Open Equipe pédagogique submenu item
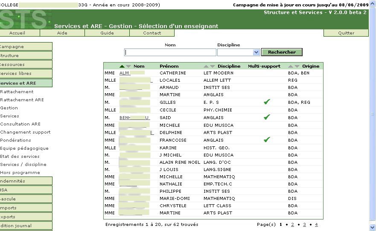Screen dimensions: 376x231 [x=24, y=148]
